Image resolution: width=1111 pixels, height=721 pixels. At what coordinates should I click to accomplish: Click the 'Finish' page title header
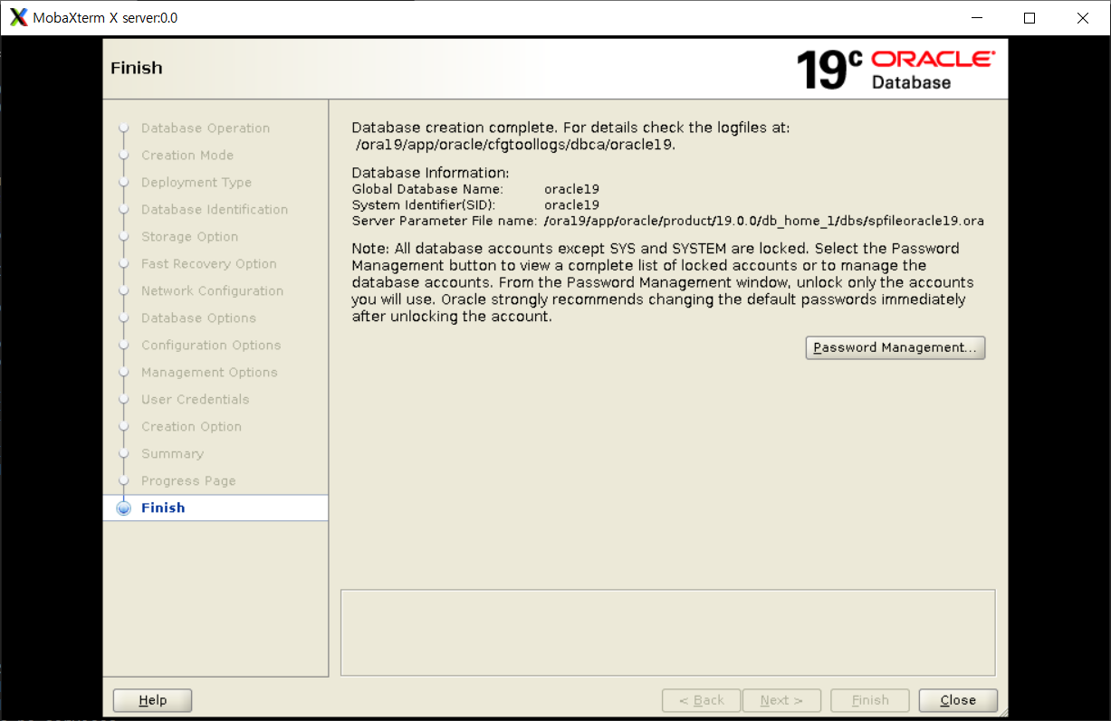point(137,68)
